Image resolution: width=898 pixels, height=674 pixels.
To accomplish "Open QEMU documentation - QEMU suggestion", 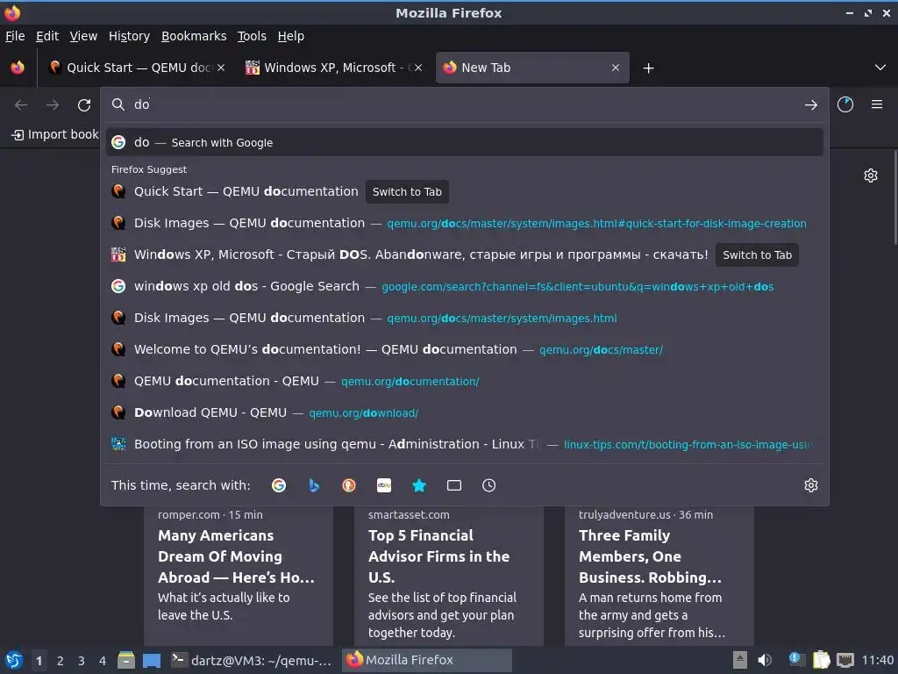I will tap(465, 381).
